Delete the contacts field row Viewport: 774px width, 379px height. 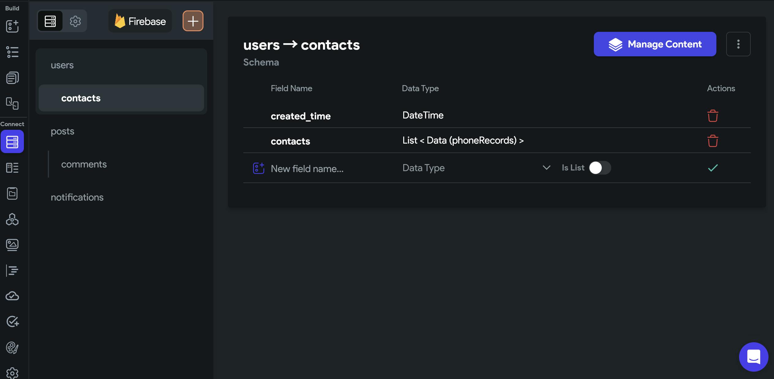(712, 141)
